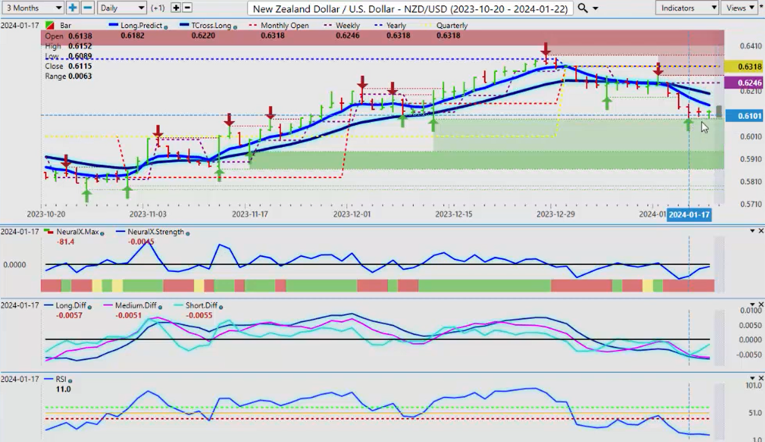Click the NeuralX.Max indicator icon
This screenshot has height=442, width=765.
[x=49, y=232]
